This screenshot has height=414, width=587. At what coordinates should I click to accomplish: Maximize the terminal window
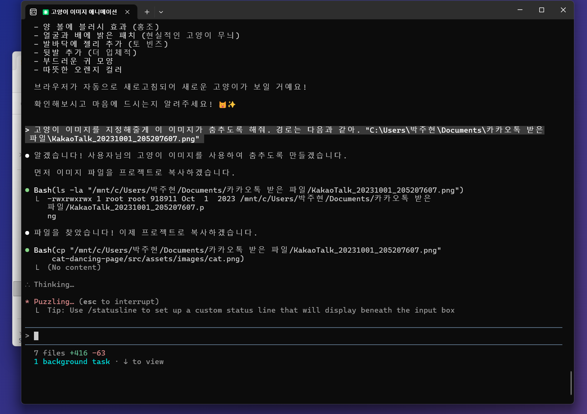(541, 10)
